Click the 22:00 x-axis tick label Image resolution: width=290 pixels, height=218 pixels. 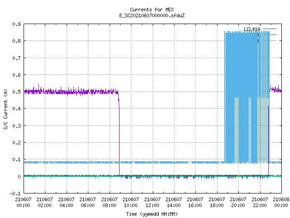(x=260, y=205)
